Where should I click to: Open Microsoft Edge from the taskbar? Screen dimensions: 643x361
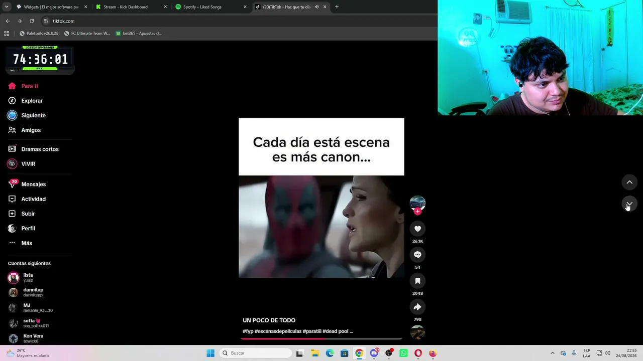[x=330, y=353]
